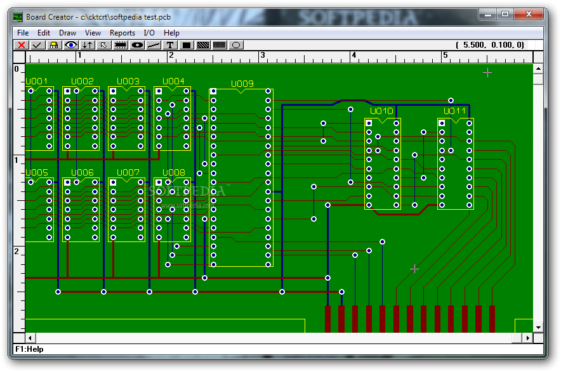Open the View menu
561x372 pixels.
[93, 33]
